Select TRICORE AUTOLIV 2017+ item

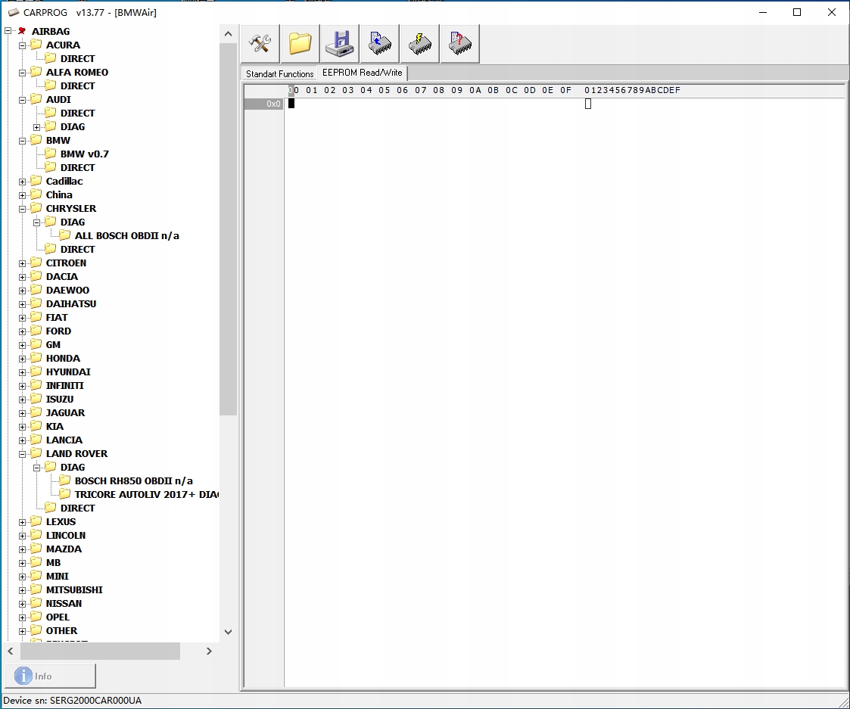pyautogui.click(x=146, y=494)
